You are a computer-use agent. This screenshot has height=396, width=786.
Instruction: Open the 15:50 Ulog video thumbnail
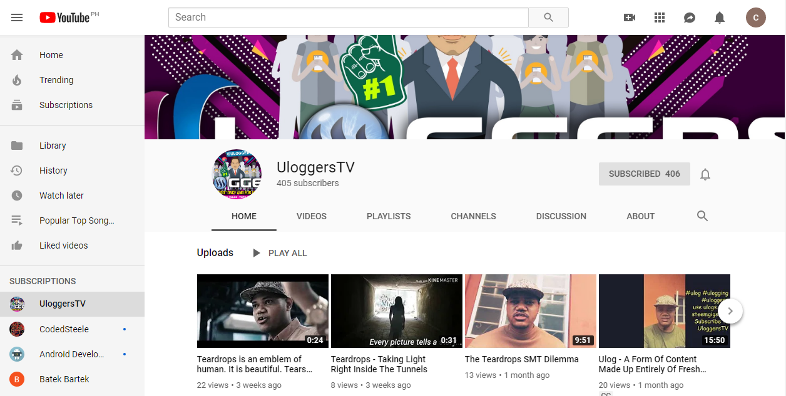[665, 311]
